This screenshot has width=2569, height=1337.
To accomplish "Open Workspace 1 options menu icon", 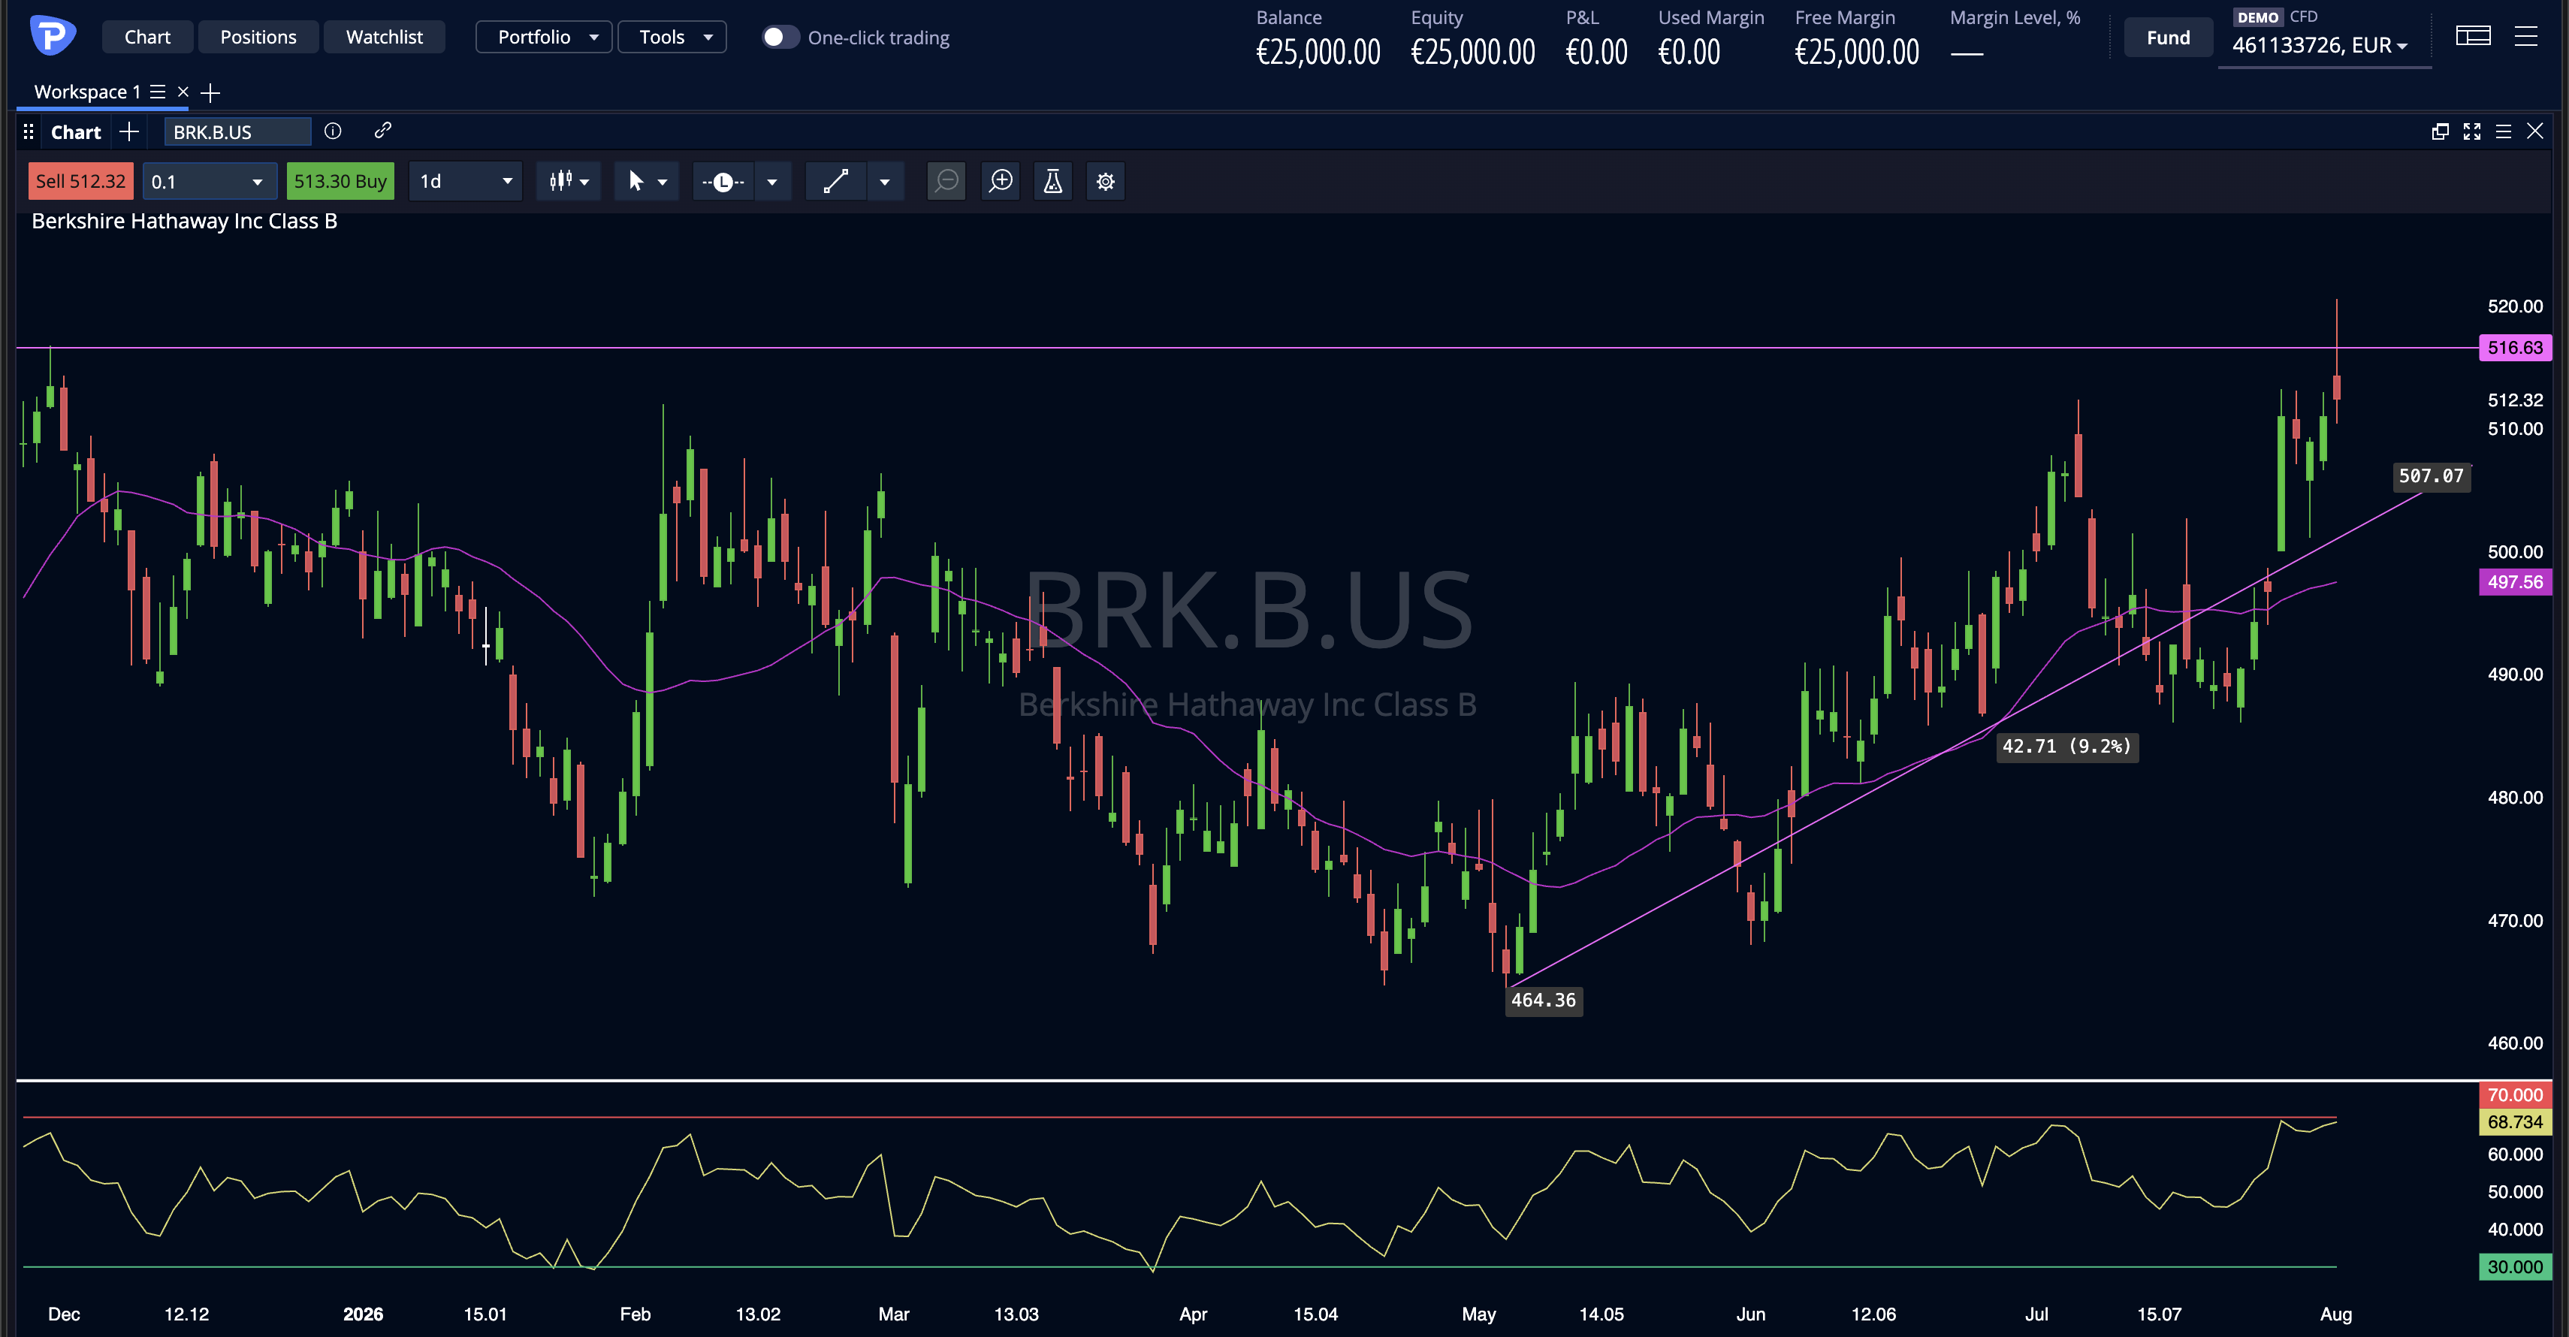I will pos(158,92).
